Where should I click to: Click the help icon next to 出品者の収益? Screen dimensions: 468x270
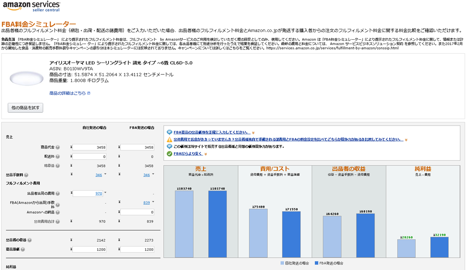click(30, 240)
